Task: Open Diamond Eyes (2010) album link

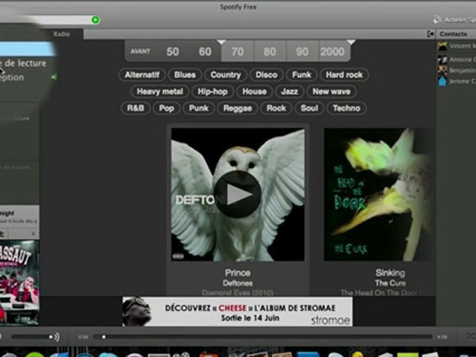Action: pos(238,293)
